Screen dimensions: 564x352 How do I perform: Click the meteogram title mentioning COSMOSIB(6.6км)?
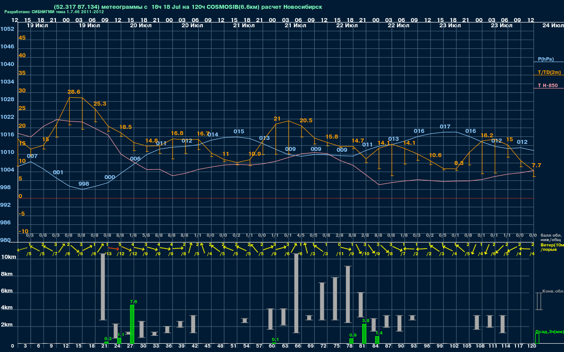pyautogui.click(x=188, y=7)
